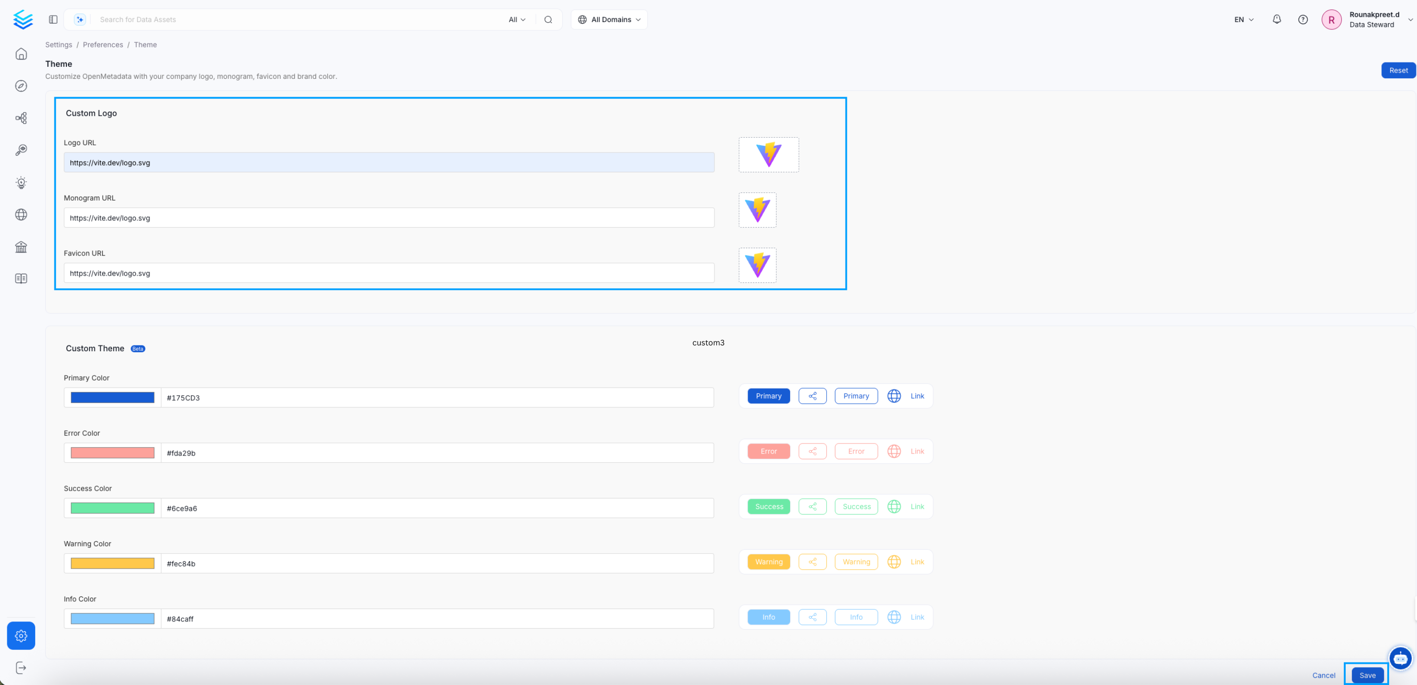Go to Preferences breadcrumb

coord(103,45)
